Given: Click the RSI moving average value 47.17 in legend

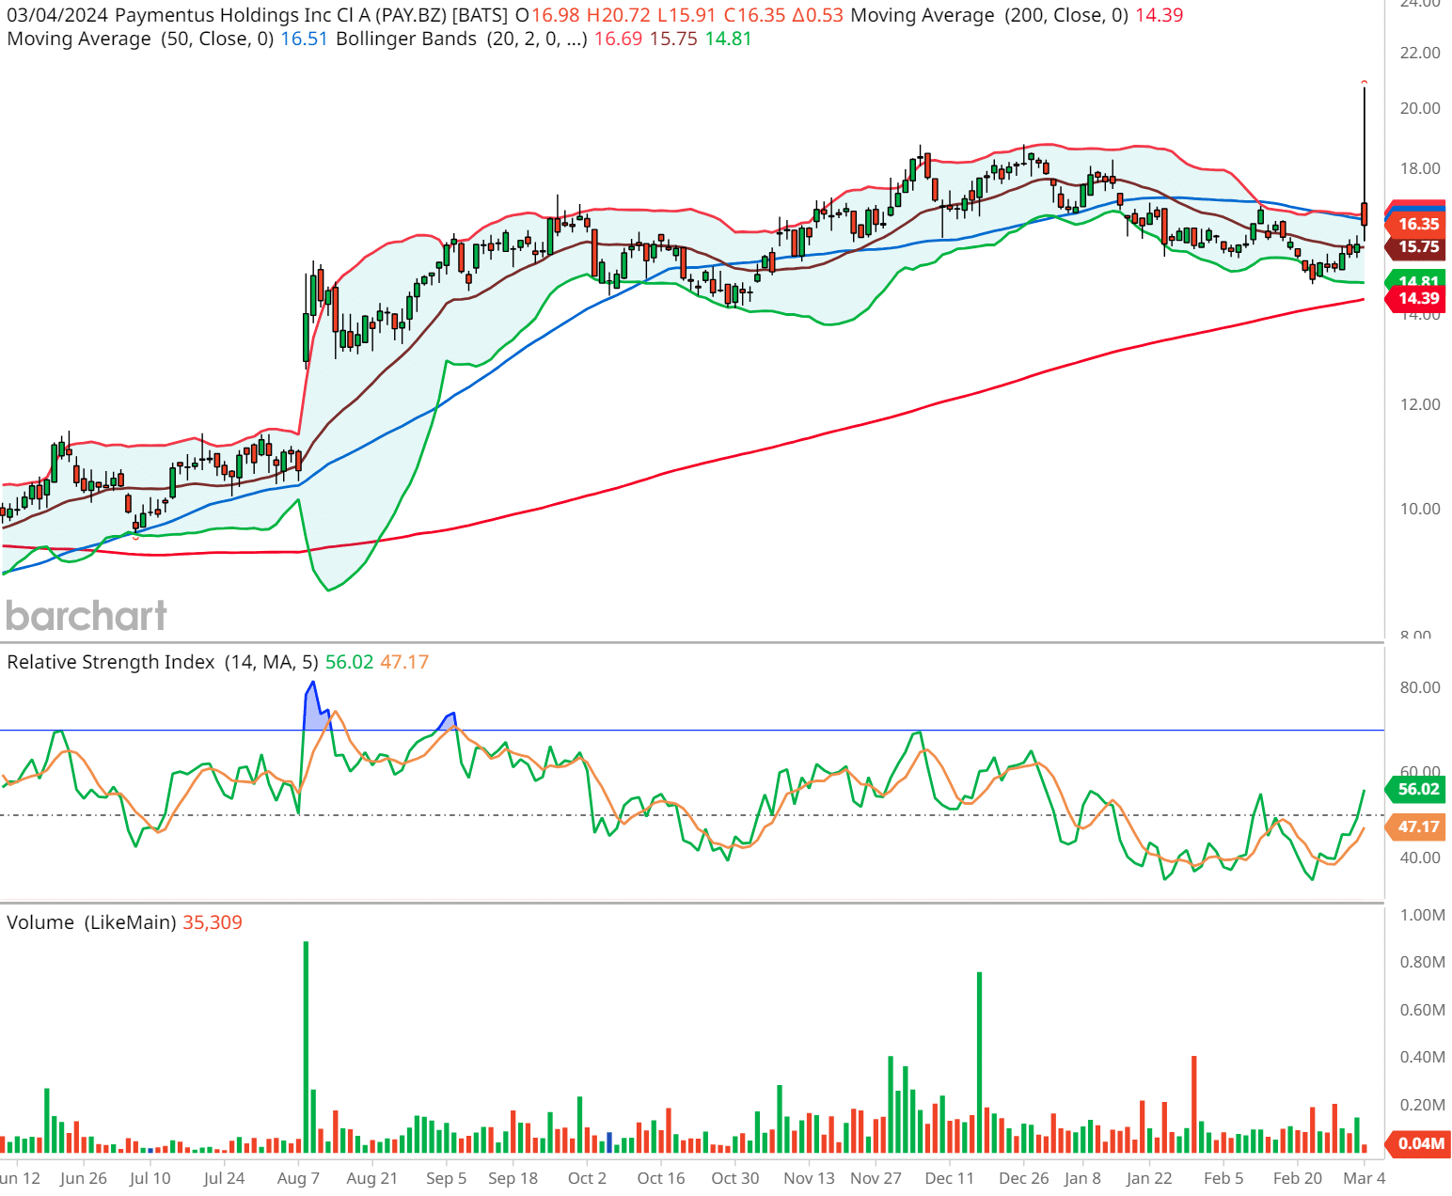Looking at the screenshot, I should point(404,662).
